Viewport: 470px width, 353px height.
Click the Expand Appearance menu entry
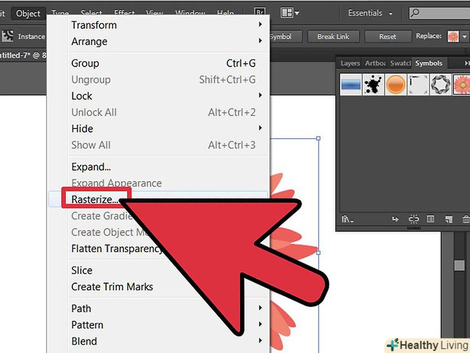point(159,183)
